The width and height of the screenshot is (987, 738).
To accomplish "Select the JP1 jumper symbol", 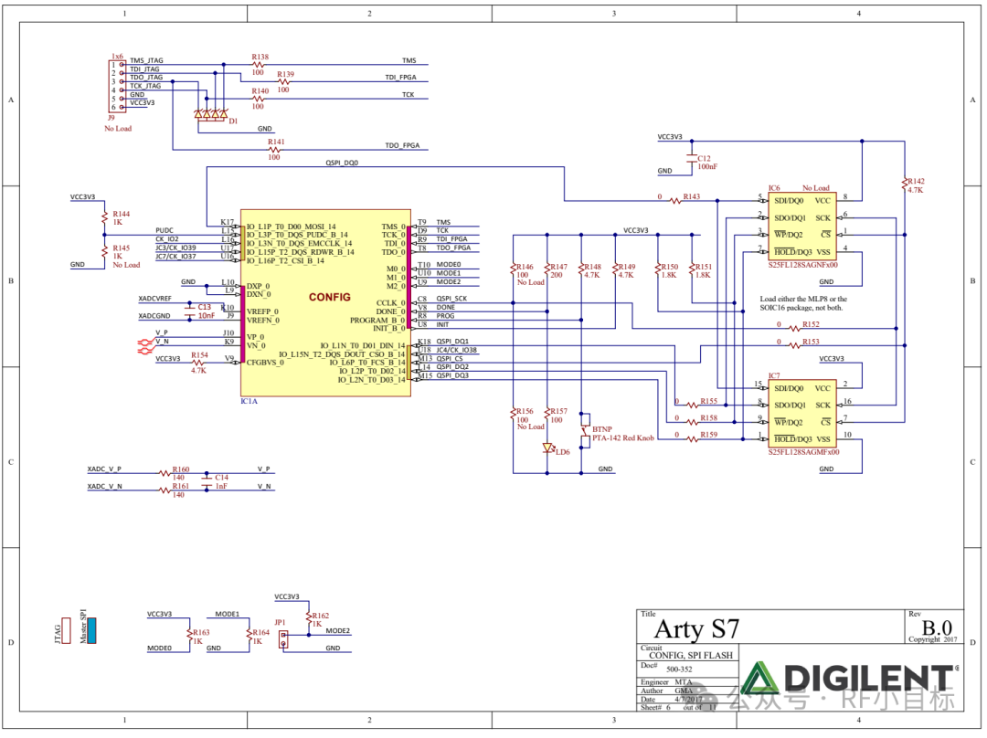I will coord(283,639).
